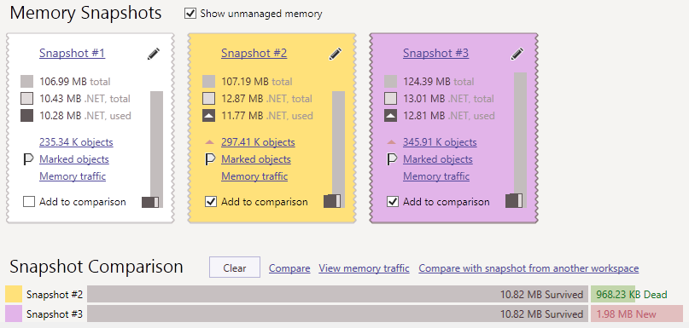This screenshot has width=689, height=328.
Task: Uncheck Add to comparison for Snapshot #2
Action: click(211, 202)
